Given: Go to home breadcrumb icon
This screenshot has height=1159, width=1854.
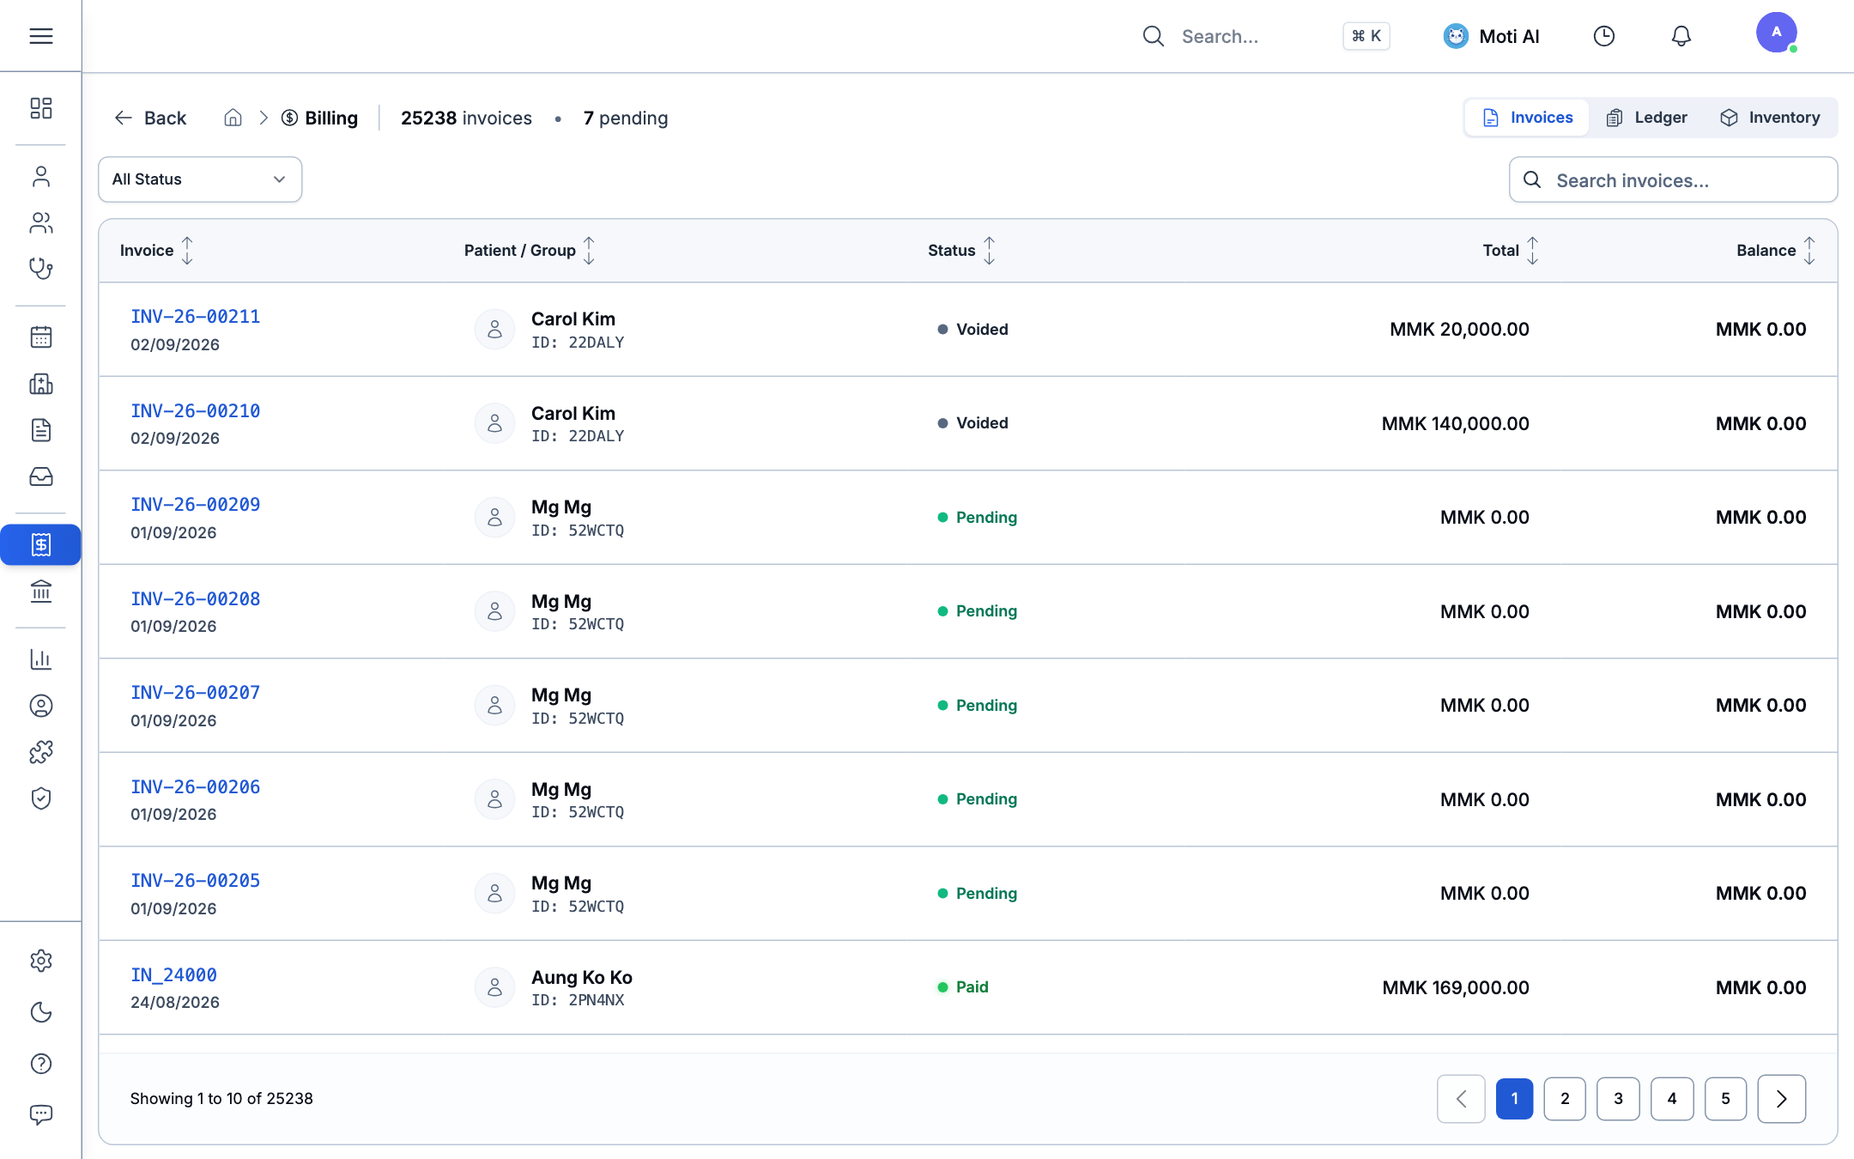Looking at the screenshot, I should click(x=233, y=118).
